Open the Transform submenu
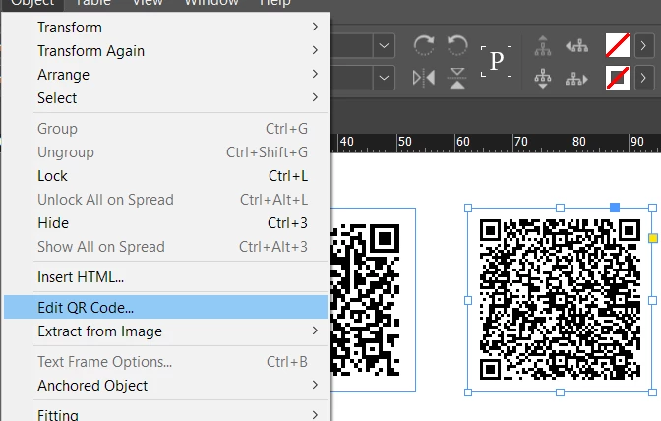This screenshot has width=661, height=421. coord(165,27)
